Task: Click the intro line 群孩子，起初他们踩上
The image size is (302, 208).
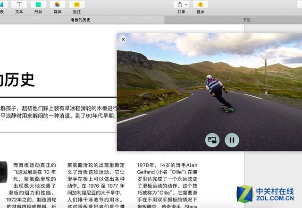Action: click(59, 108)
